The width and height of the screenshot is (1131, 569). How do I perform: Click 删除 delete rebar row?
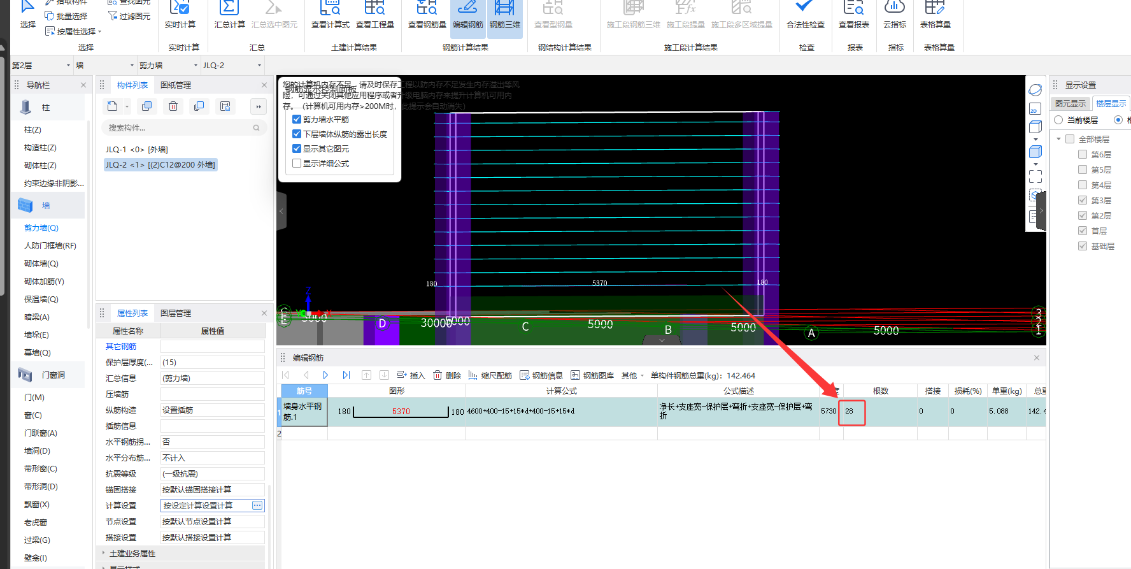click(447, 375)
